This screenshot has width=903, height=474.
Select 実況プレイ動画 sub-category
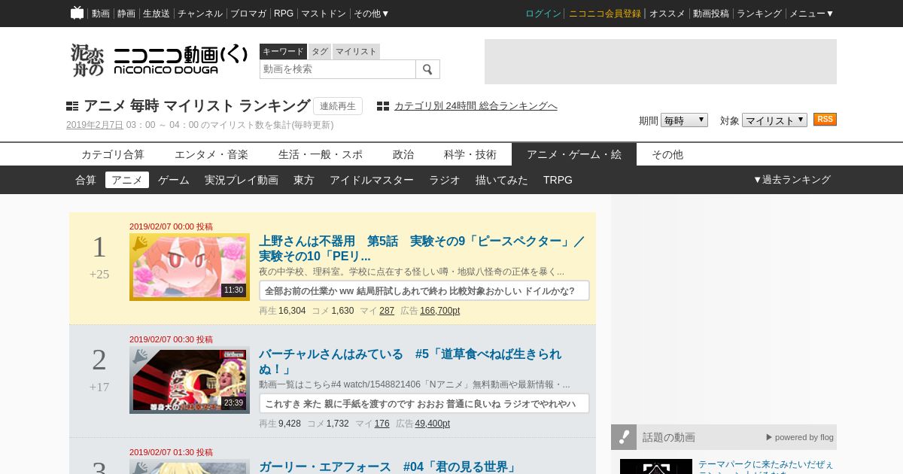point(242,180)
